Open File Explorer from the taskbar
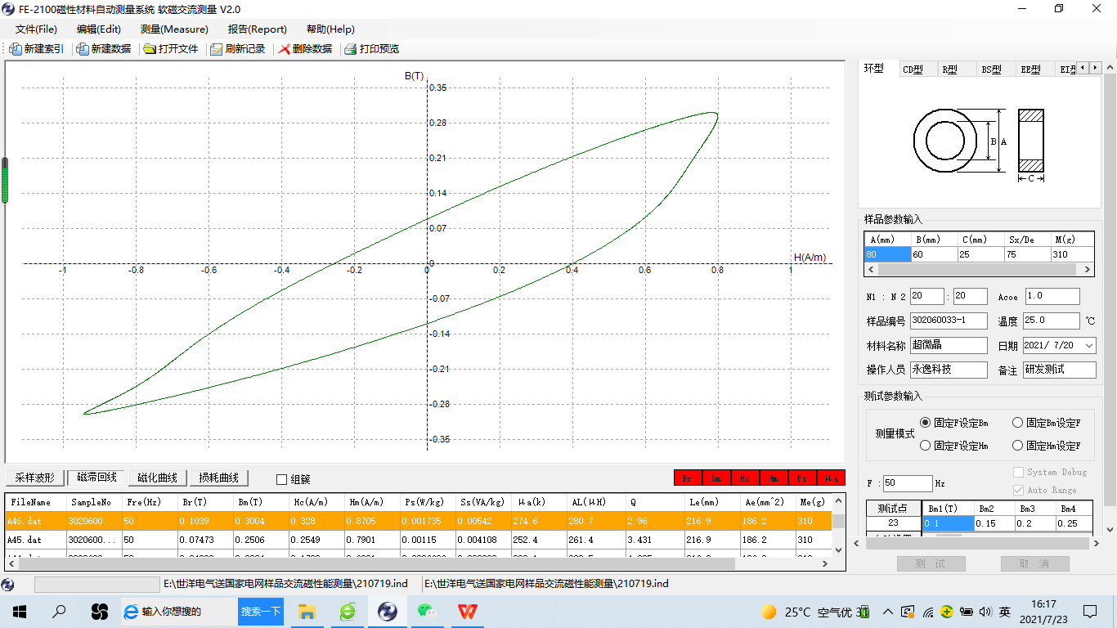This screenshot has height=628, width=1117. tap(307, 612)
